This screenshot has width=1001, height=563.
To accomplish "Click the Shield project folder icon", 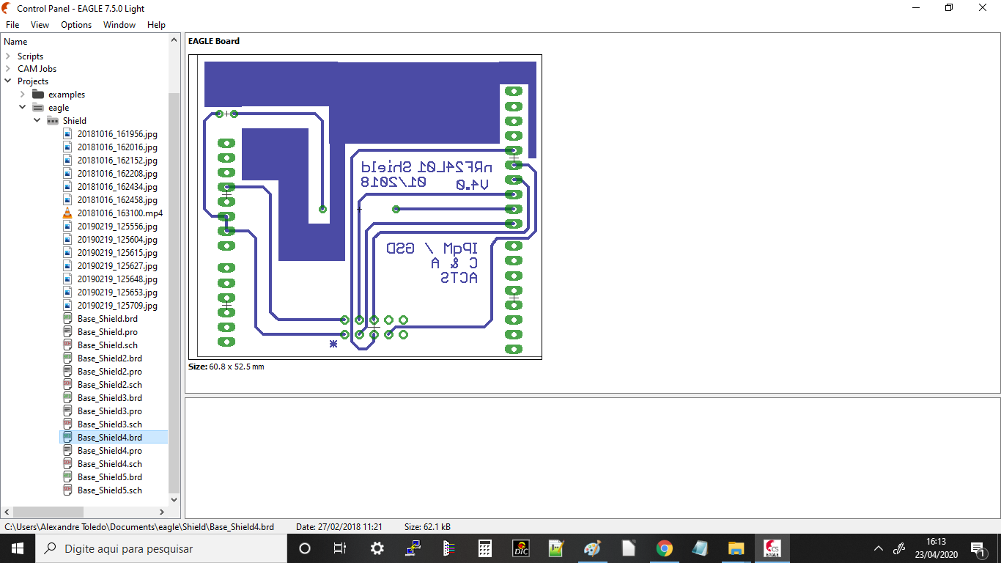I will [53, 121].
